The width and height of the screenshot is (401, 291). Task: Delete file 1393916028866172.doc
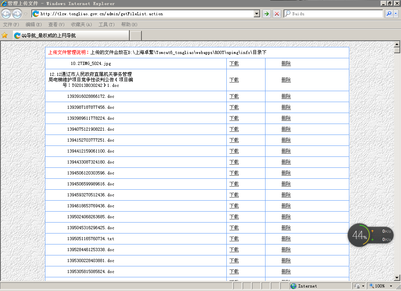coord(286,96)
